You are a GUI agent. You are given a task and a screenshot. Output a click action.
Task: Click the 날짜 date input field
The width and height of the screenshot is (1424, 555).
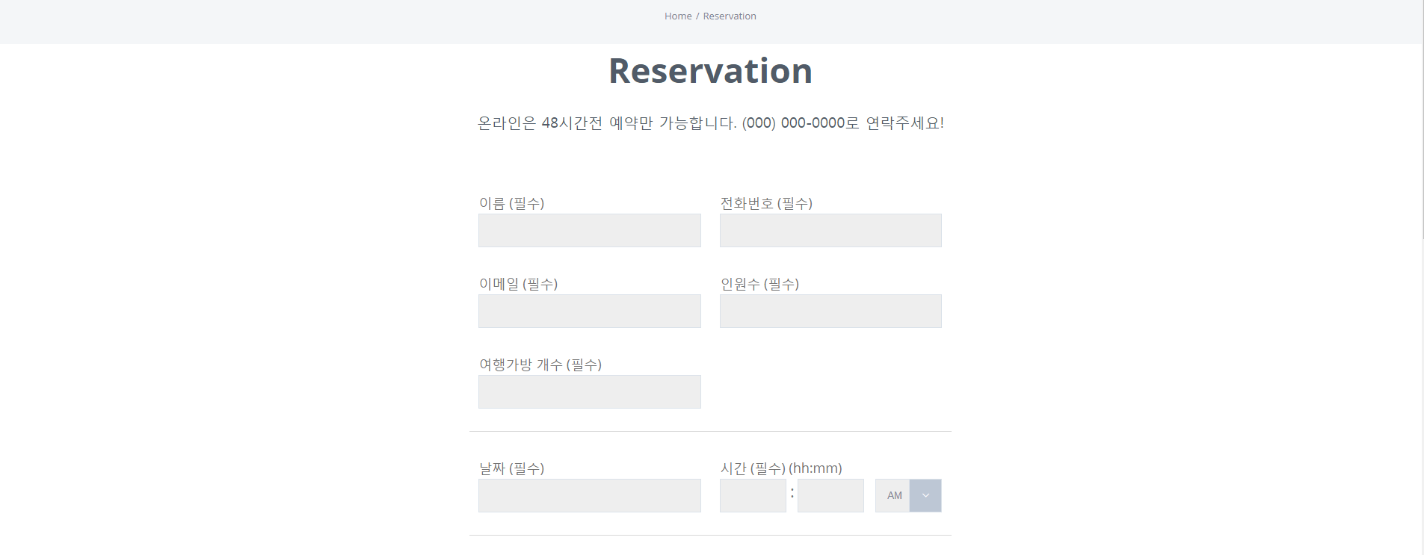click(589, 496)
